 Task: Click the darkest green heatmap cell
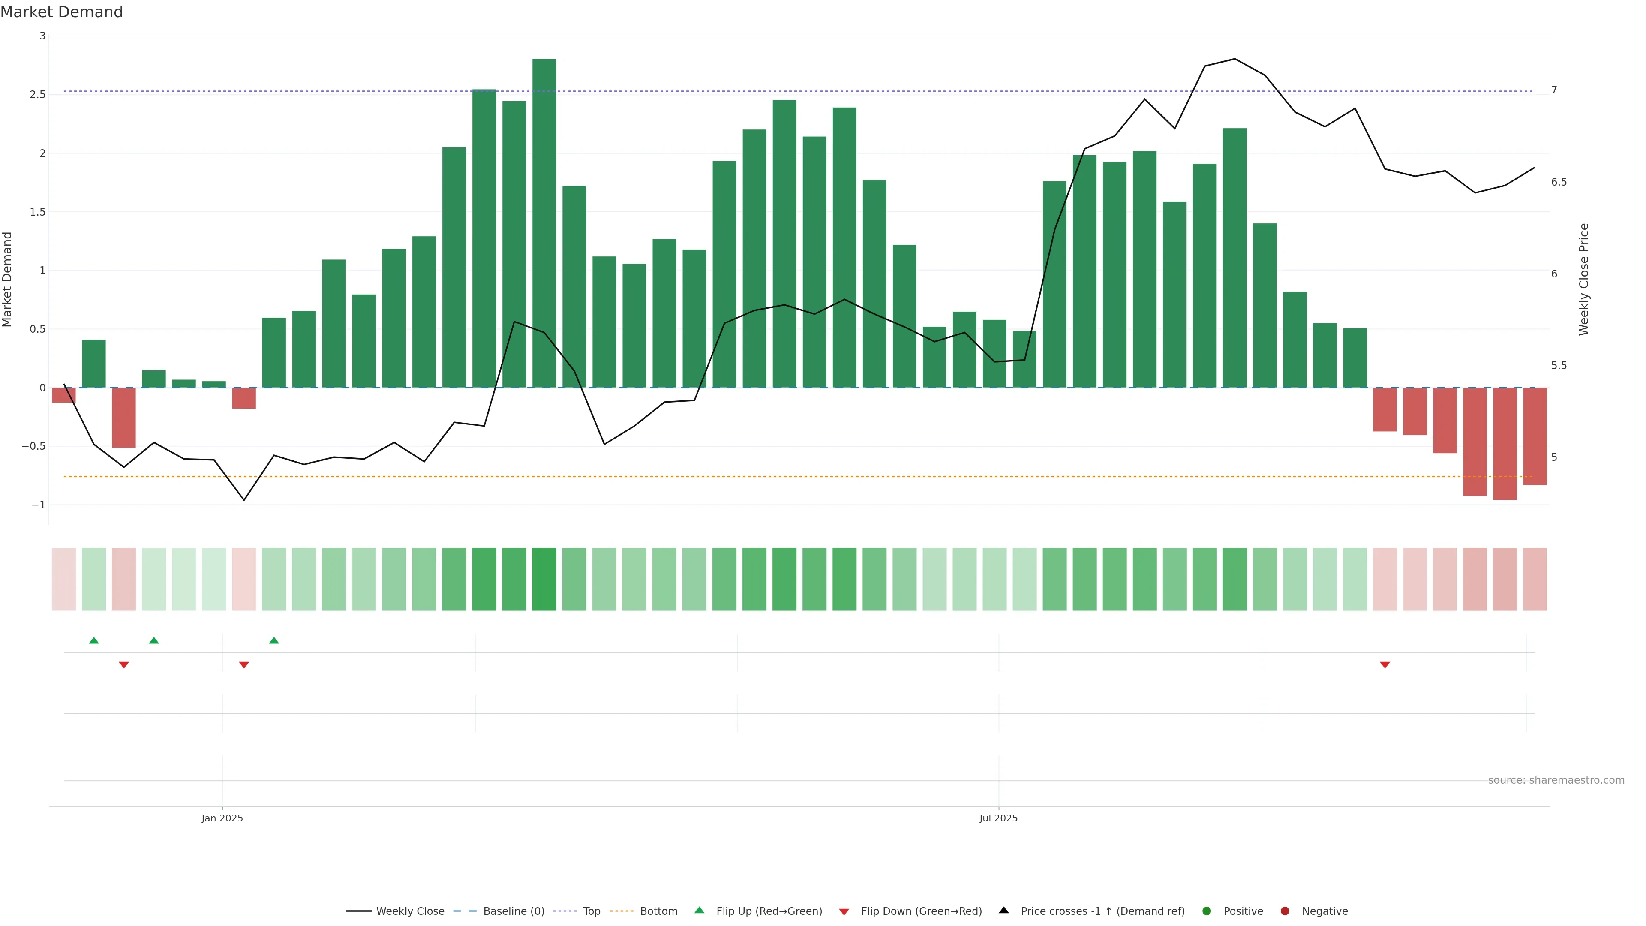pyautogui.click(x=544, y=579)
